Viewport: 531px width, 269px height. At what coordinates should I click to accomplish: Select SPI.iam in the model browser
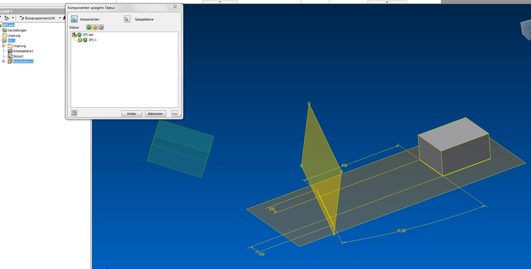pyautogui.click(x=8, y=25)
